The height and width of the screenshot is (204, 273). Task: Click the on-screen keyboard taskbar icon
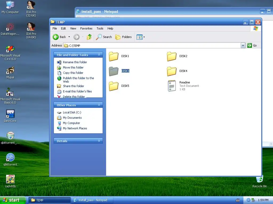coord(238,200)
